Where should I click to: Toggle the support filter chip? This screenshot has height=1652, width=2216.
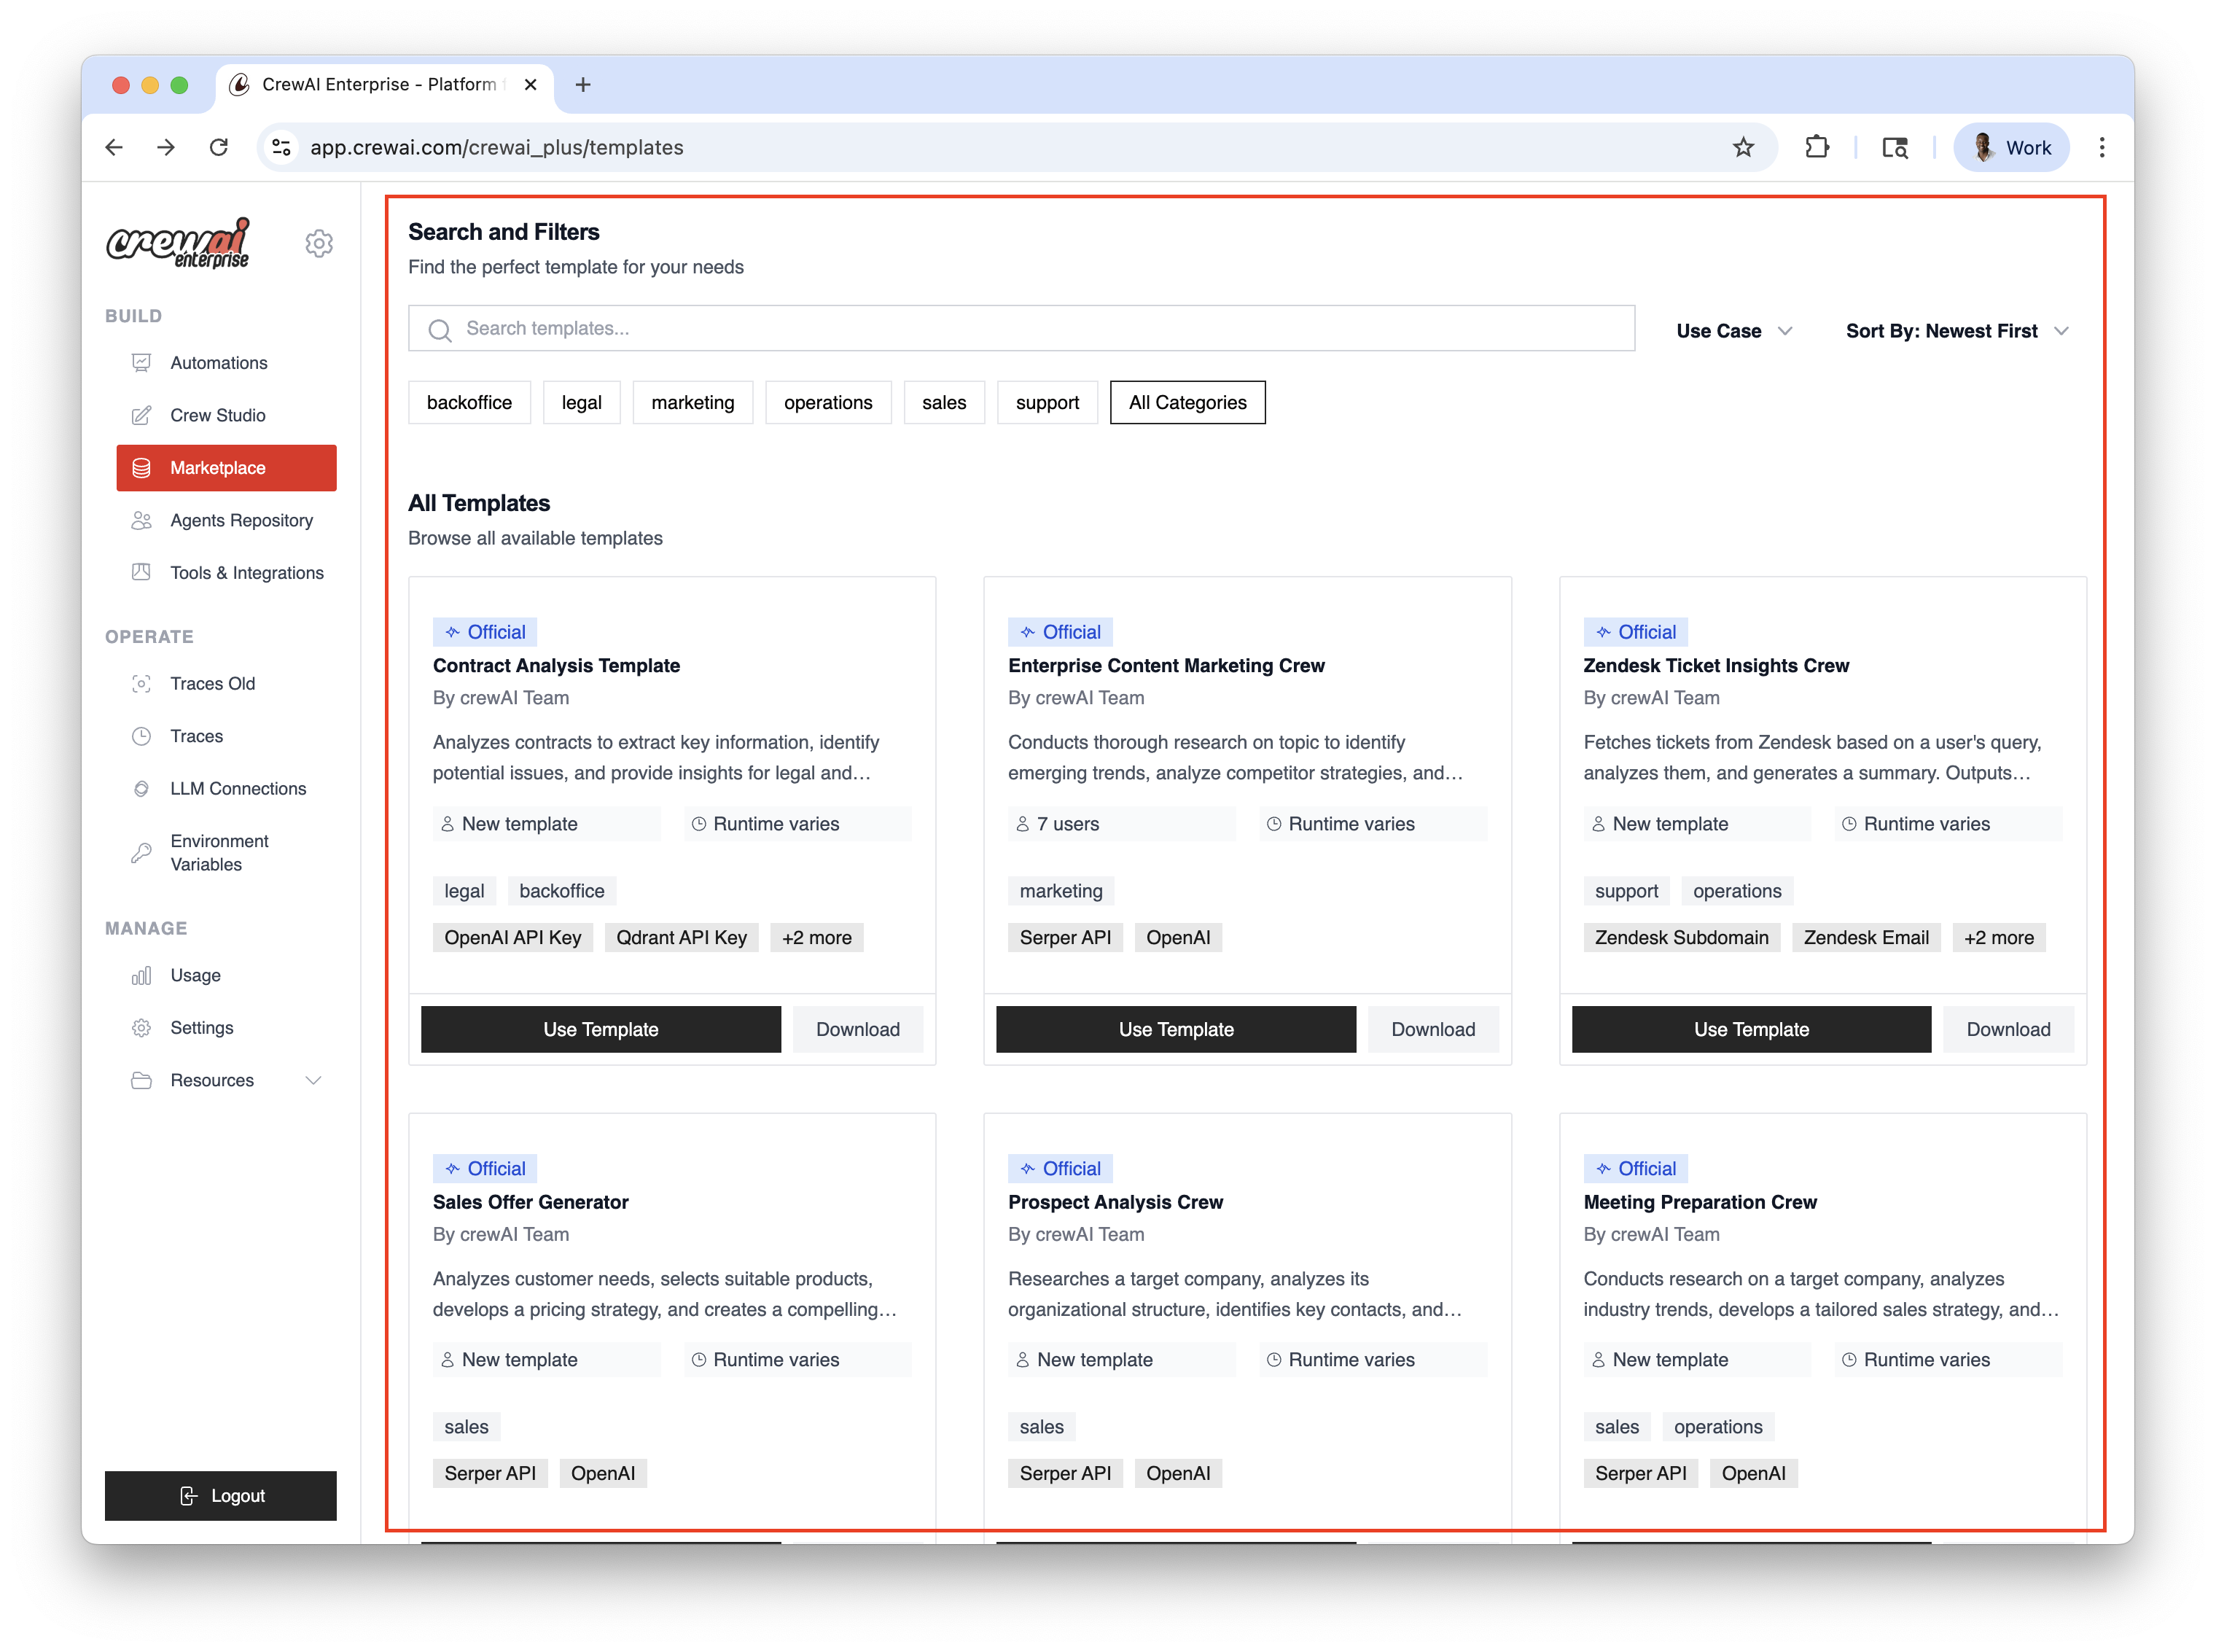pyautogui.click(x=1047, y=402)
